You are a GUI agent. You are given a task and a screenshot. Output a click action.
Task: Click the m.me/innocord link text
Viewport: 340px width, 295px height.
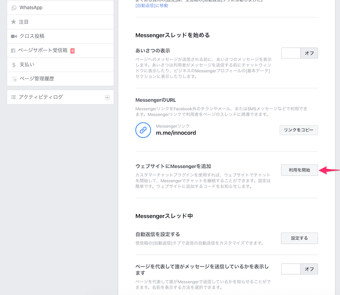tap(176, 133)
